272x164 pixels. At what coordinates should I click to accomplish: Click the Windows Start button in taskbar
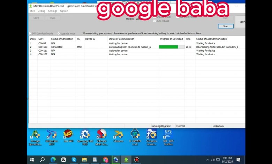32,160
